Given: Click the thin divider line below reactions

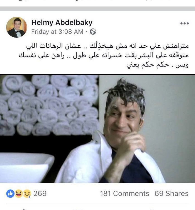Looking at the screenshot, I should tap(97, 204).
